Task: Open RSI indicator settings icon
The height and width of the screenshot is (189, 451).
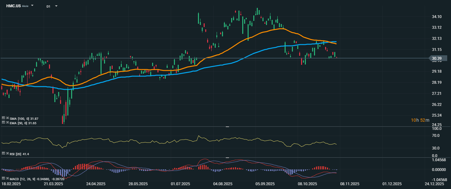Action: tap(3, 153)
